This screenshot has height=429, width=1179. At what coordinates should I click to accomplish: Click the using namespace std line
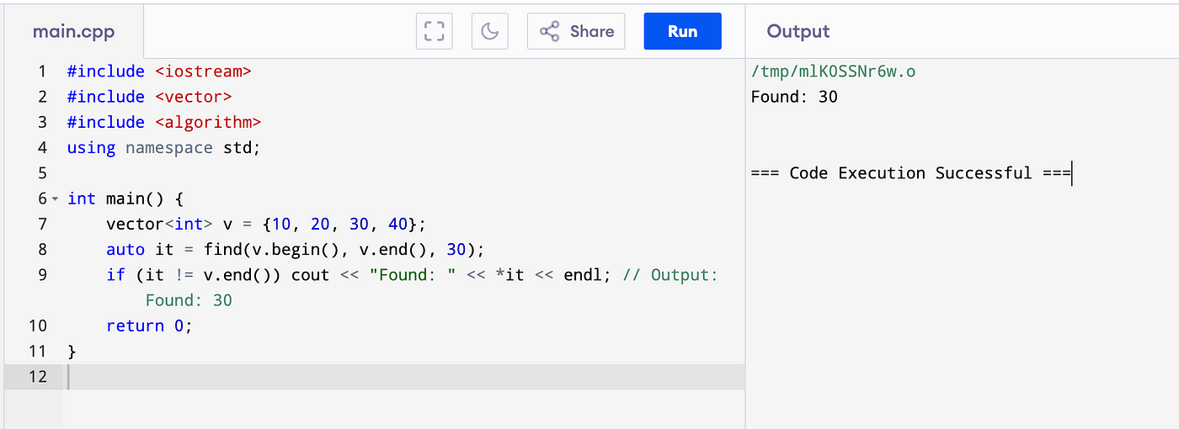point(164,148)
